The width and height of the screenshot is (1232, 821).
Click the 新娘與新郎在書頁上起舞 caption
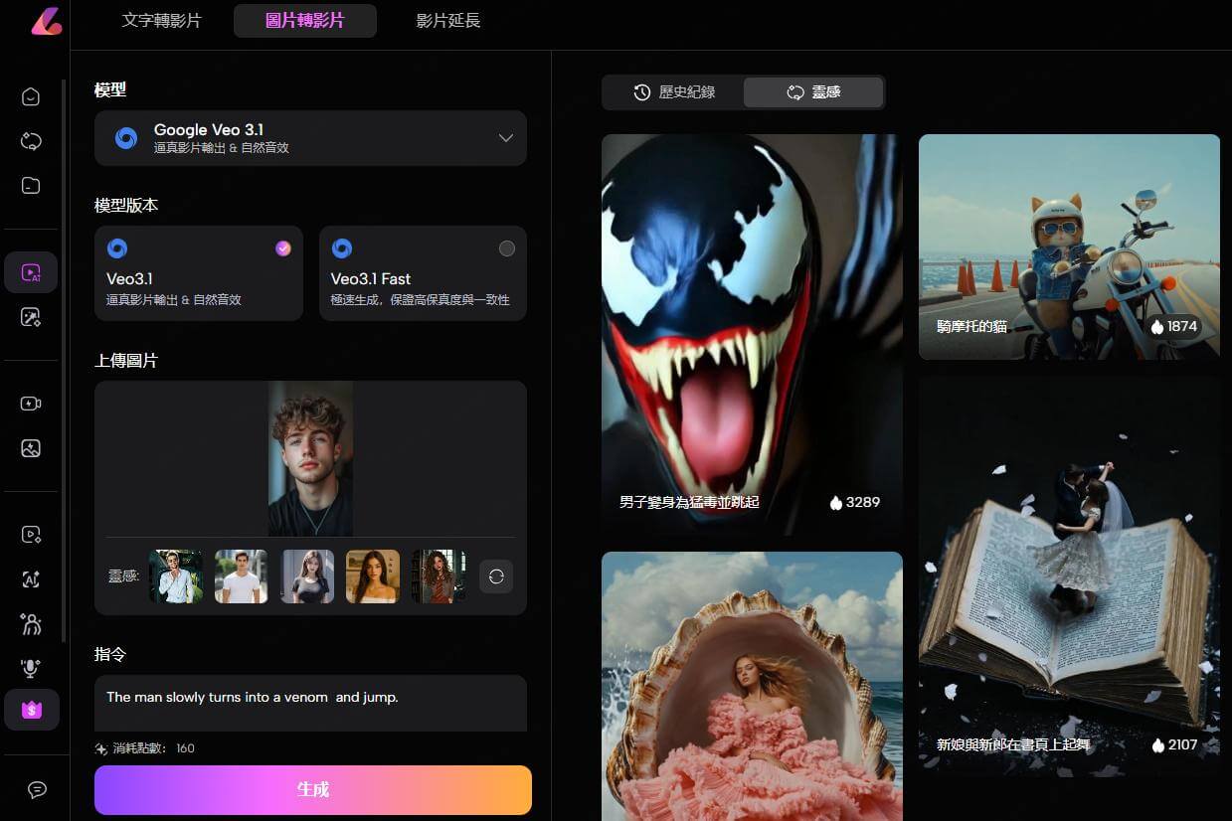point(1014,744)
